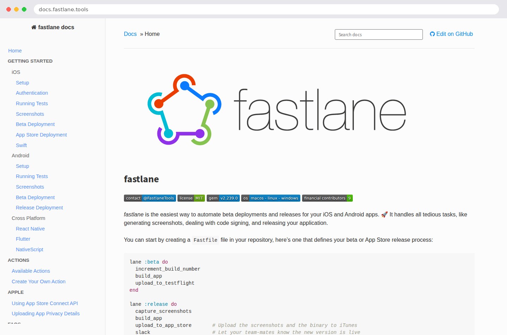
Task: Click the Fastfile inline code text
Action: (205, 240)
